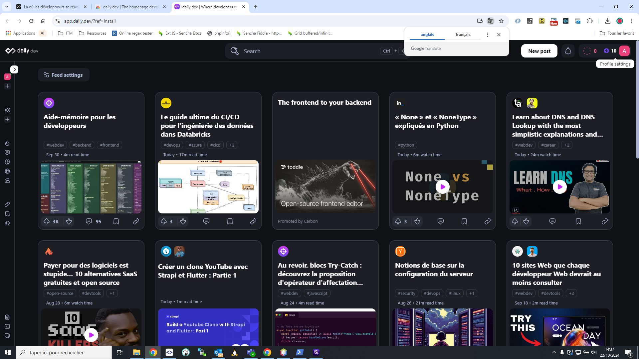Downvote the CI/CD Databricks guide post
The image size is (639, 359).
coord(183,221)
